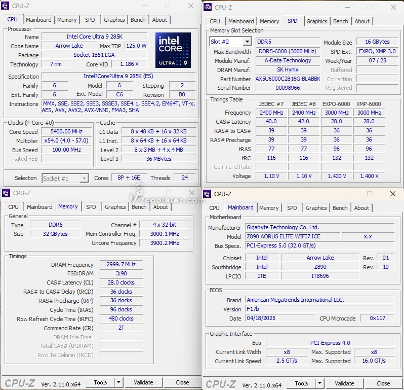Click CPU-Z app icon in SPD window
The image size is (404, 390).
click(x=208, y=7)
